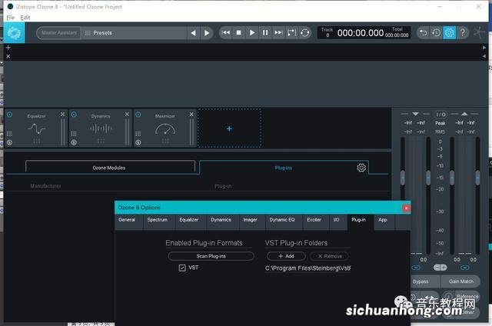This screenshot has width=492, height=326.
Task: Select the Maximizer module card
Action: pos(165,128)
